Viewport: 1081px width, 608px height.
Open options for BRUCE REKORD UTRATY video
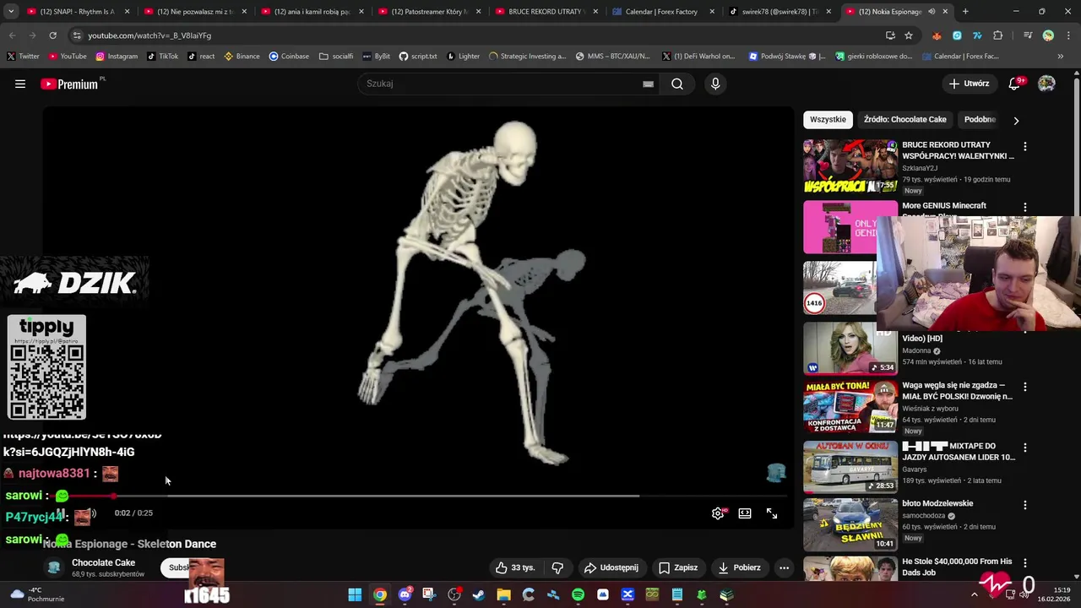(x=1024, y=146)
